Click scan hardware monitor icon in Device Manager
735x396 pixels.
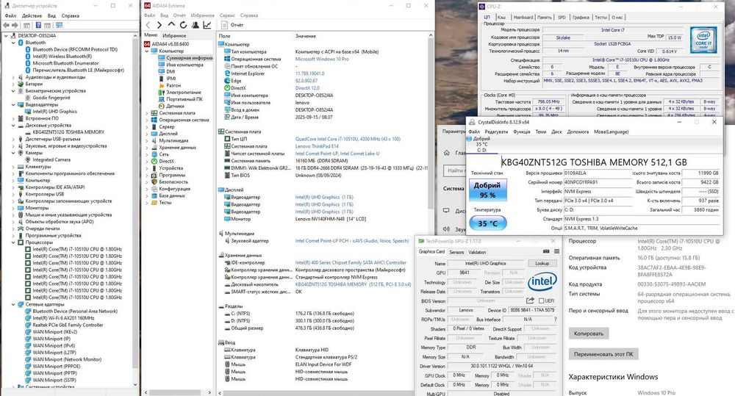(59, 25)
